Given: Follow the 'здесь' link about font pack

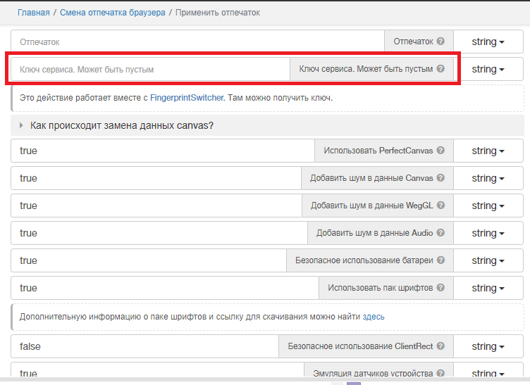Looking at the screenshot, I should point(373,317).
